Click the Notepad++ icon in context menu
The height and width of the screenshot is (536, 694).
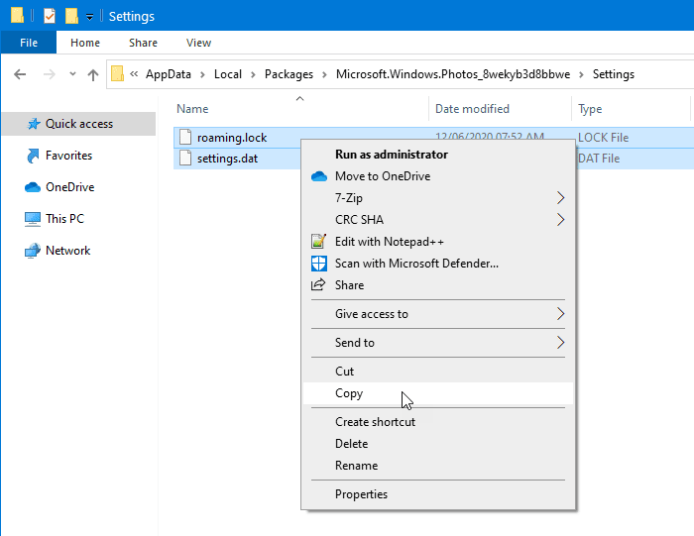[318, 242]
